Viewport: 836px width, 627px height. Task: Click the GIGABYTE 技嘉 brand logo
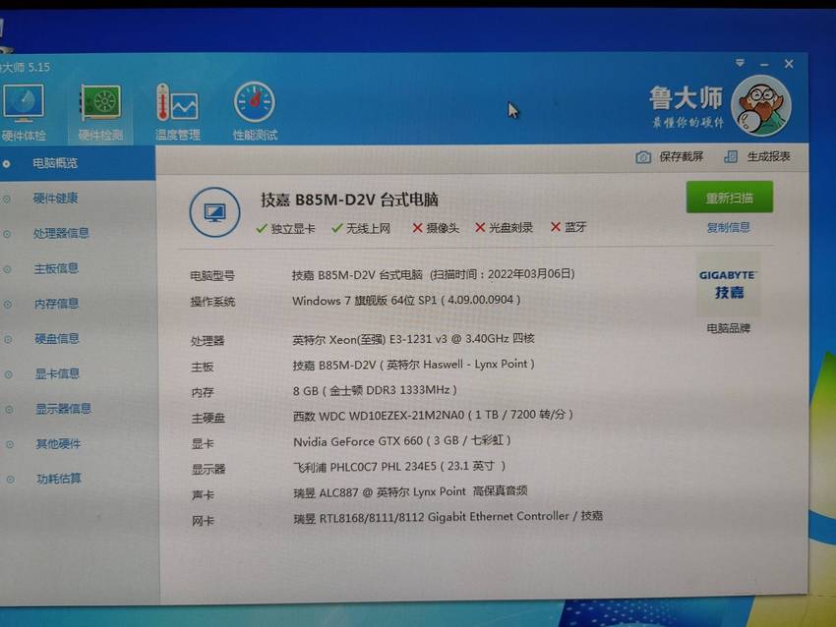coord(728,284)
